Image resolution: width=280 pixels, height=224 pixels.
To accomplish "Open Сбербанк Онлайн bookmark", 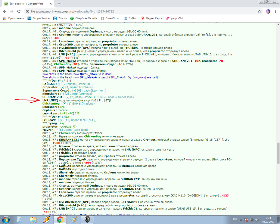I will click(84, 18).
